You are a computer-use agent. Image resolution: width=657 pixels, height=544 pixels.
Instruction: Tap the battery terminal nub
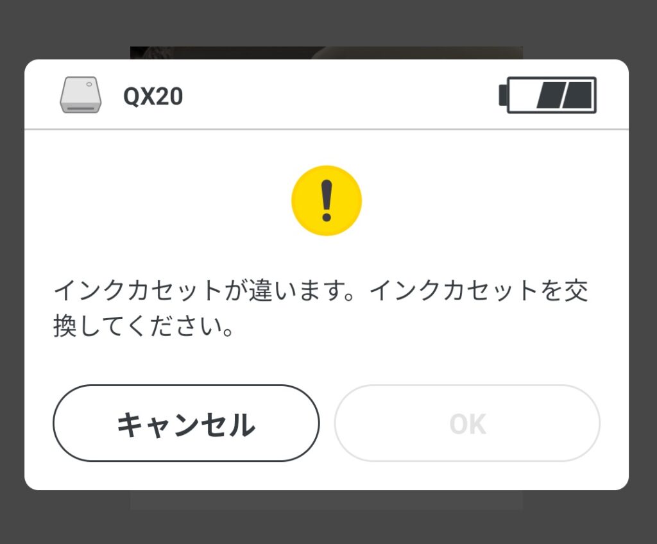pos(503,95)
